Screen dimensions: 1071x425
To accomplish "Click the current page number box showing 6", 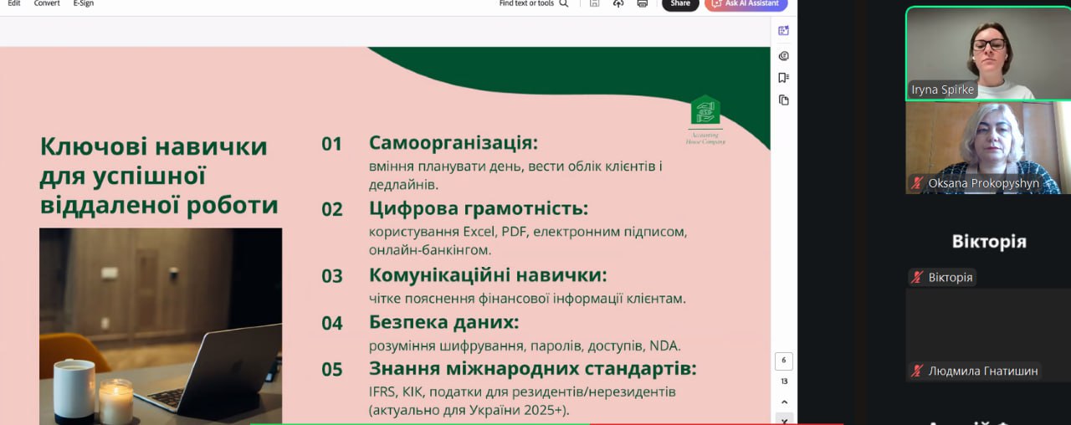I will (x=784, y=361).
